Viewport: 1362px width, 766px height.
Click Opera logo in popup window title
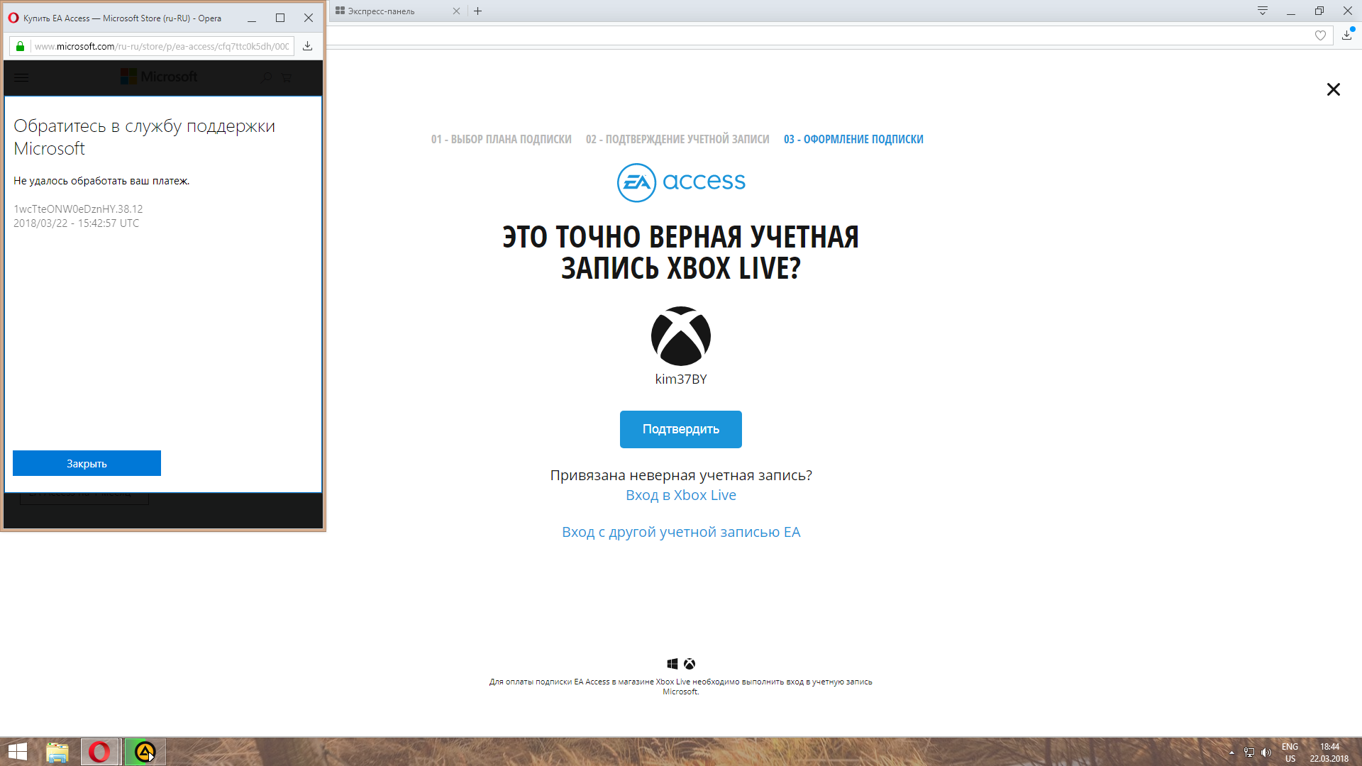[13, 18]
